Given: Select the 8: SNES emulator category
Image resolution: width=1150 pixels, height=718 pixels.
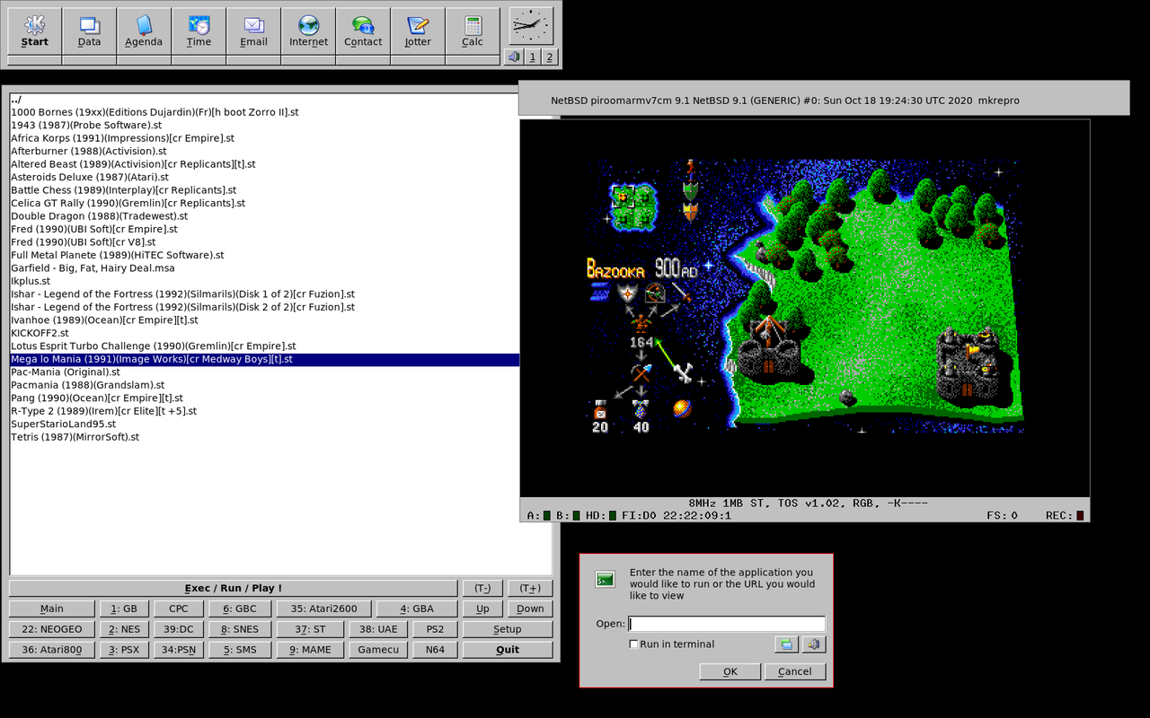Looking at the screenshot, I should point(240,629).
